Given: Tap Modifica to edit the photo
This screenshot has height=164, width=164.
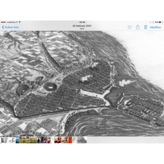Looking at the screenshot, I should 155,27.
